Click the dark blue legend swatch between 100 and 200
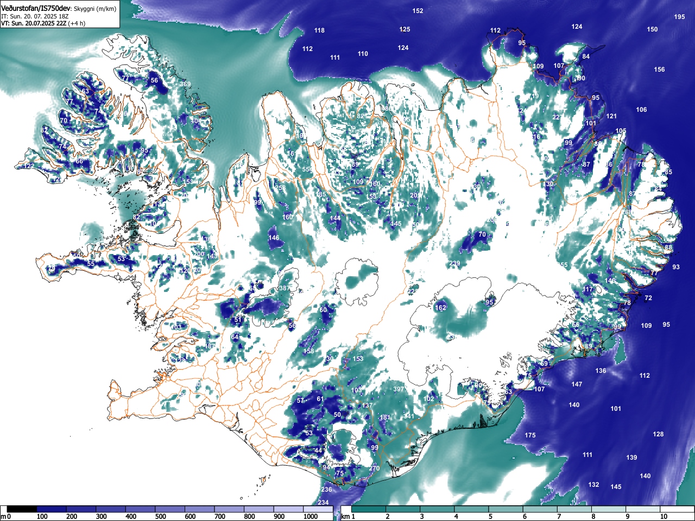Image resolution: width=695 pixels, height=521 pixels. [x=52, y=509]
